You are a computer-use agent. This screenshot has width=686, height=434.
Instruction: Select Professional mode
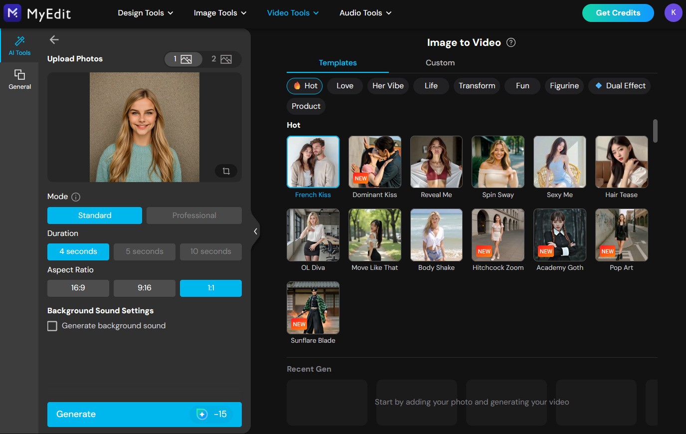pos(194,216)
